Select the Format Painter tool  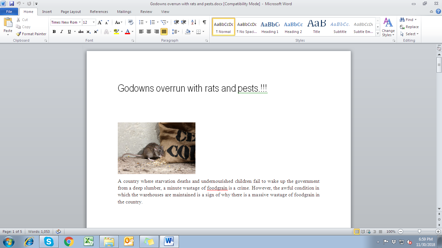pyautogui.click(x=31, y=34)
